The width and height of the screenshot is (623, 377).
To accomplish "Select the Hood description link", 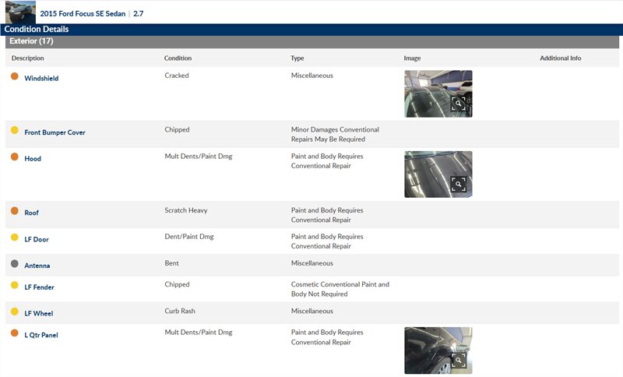I will [x=33, y=159].
